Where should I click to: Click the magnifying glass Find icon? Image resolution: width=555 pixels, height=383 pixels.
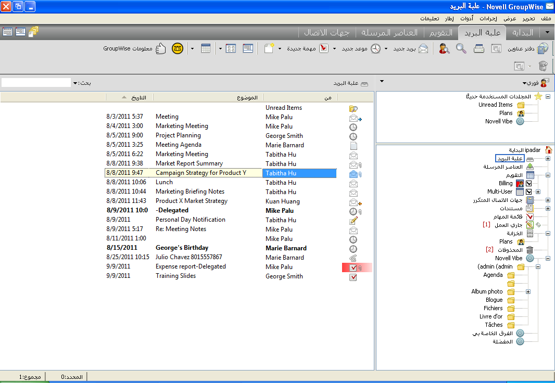pyautogui.click(x=461, y=48)
